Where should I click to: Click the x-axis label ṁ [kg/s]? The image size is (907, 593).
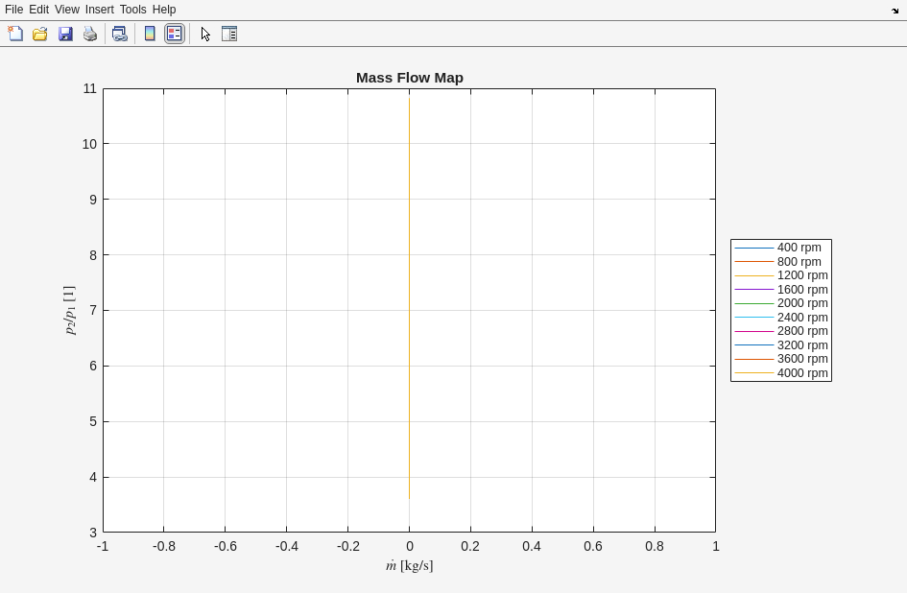(x=410, y=566)
